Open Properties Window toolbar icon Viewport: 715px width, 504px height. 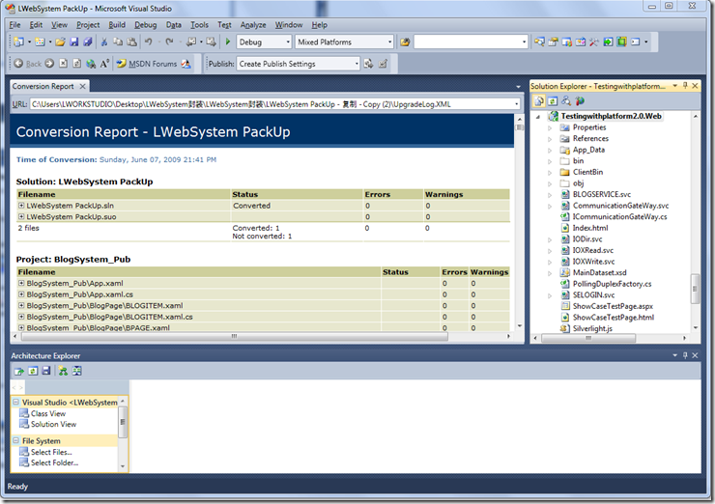pyautogui.click(x=553, y=42)
